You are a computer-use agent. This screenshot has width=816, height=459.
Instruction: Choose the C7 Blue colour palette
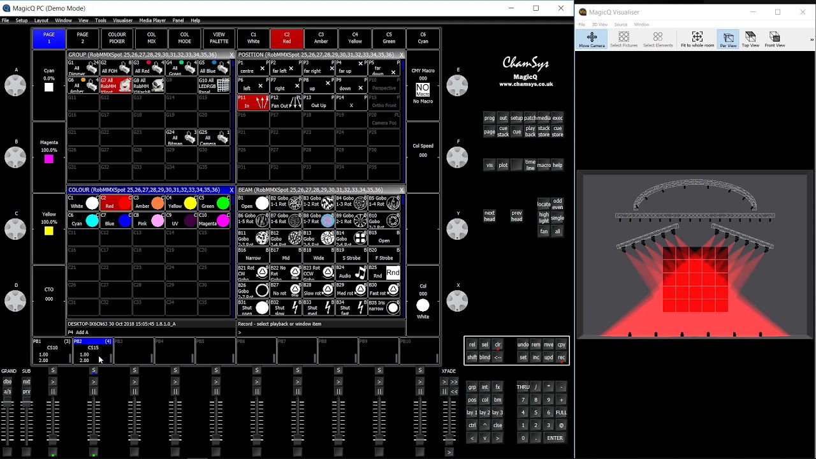click(115, 220)
